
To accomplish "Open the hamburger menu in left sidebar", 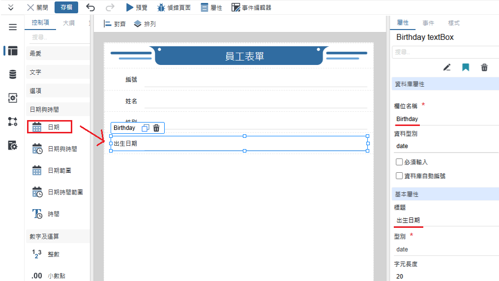I will (12, 27).
